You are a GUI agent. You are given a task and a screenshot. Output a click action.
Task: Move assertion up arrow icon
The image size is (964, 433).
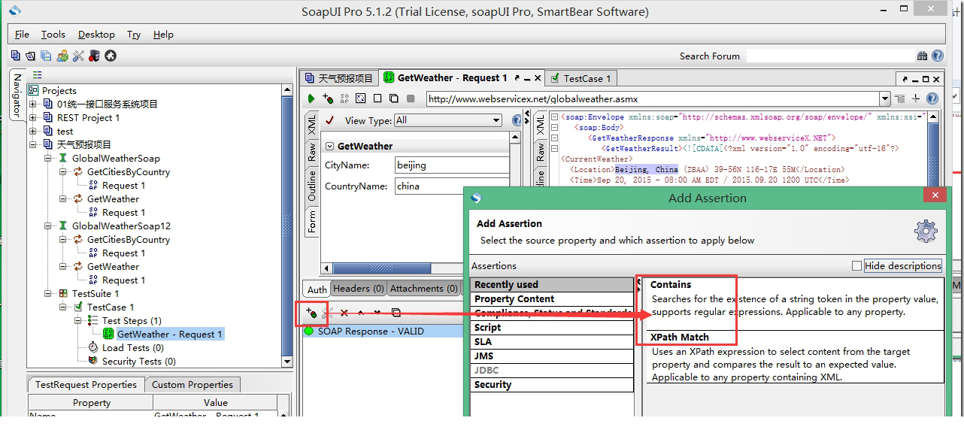pos(361,313)
